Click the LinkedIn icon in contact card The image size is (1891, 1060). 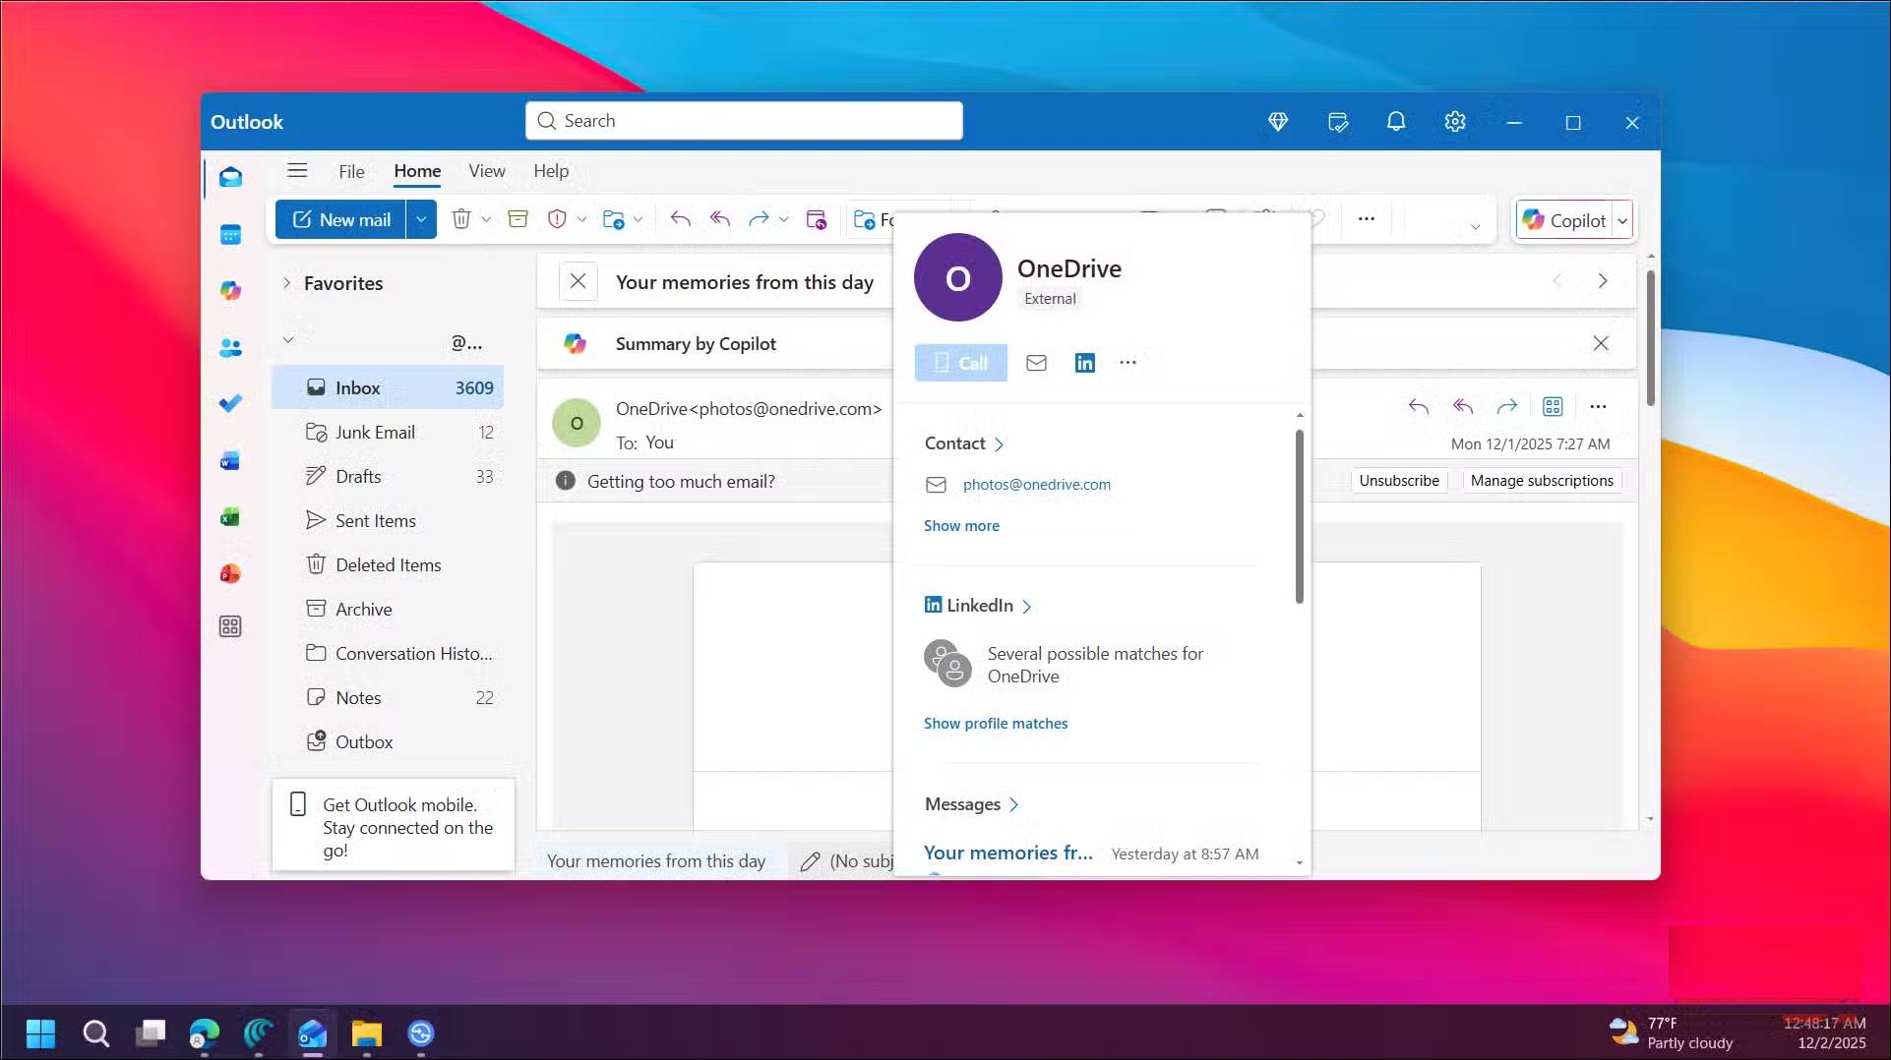pos(1084,363)
